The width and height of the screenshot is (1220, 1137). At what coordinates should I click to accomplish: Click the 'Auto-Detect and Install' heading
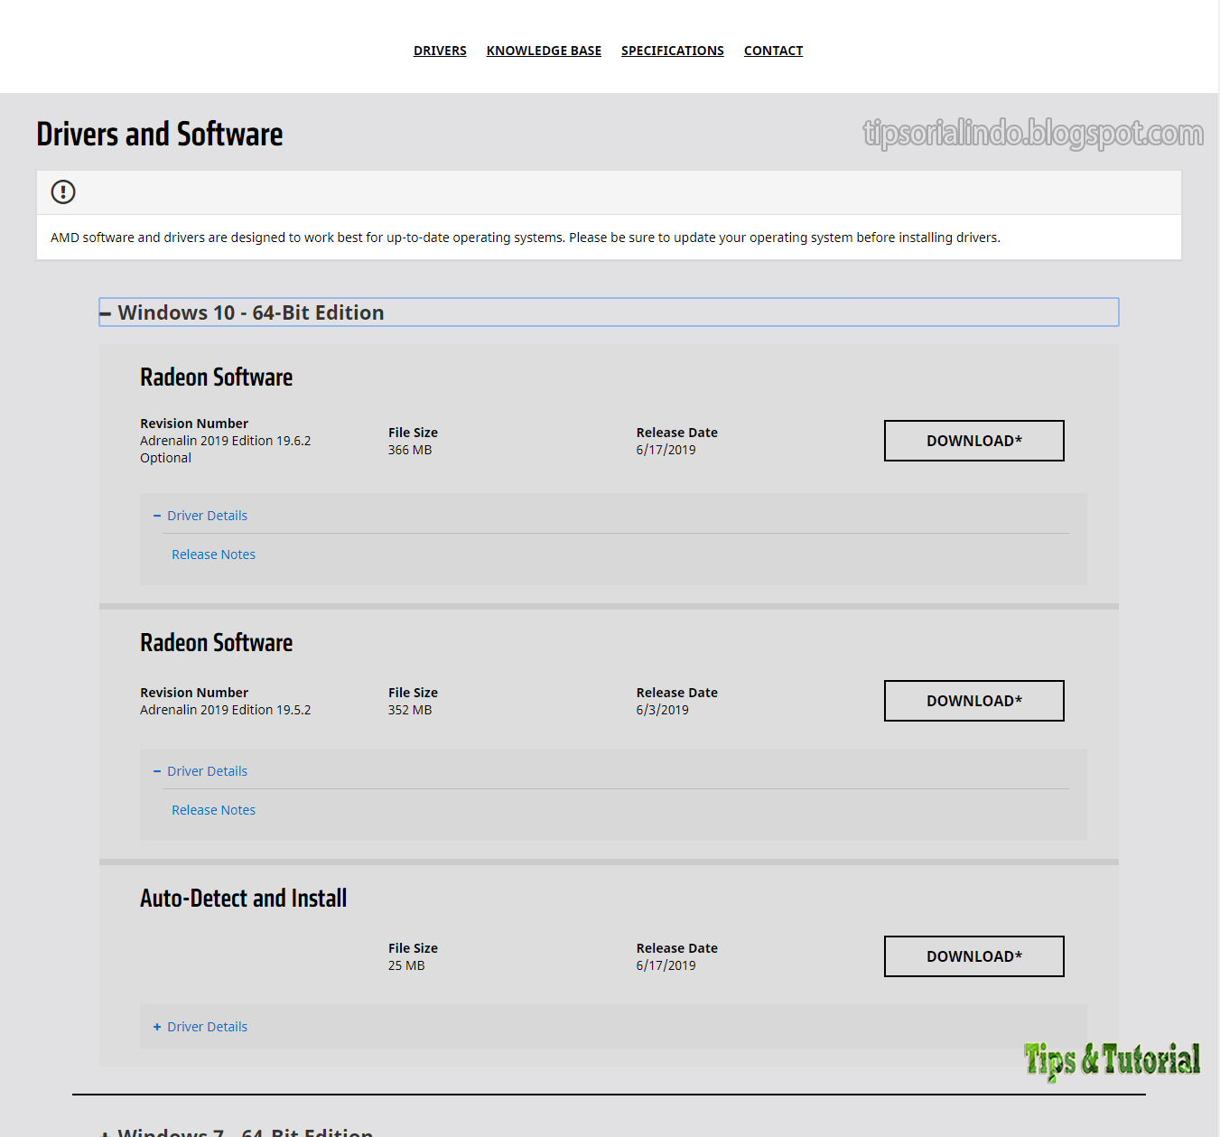tap(244, 898)
